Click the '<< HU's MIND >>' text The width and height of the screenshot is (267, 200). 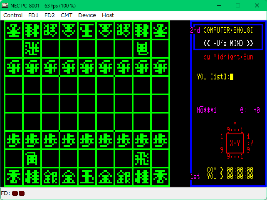point(228,43)
